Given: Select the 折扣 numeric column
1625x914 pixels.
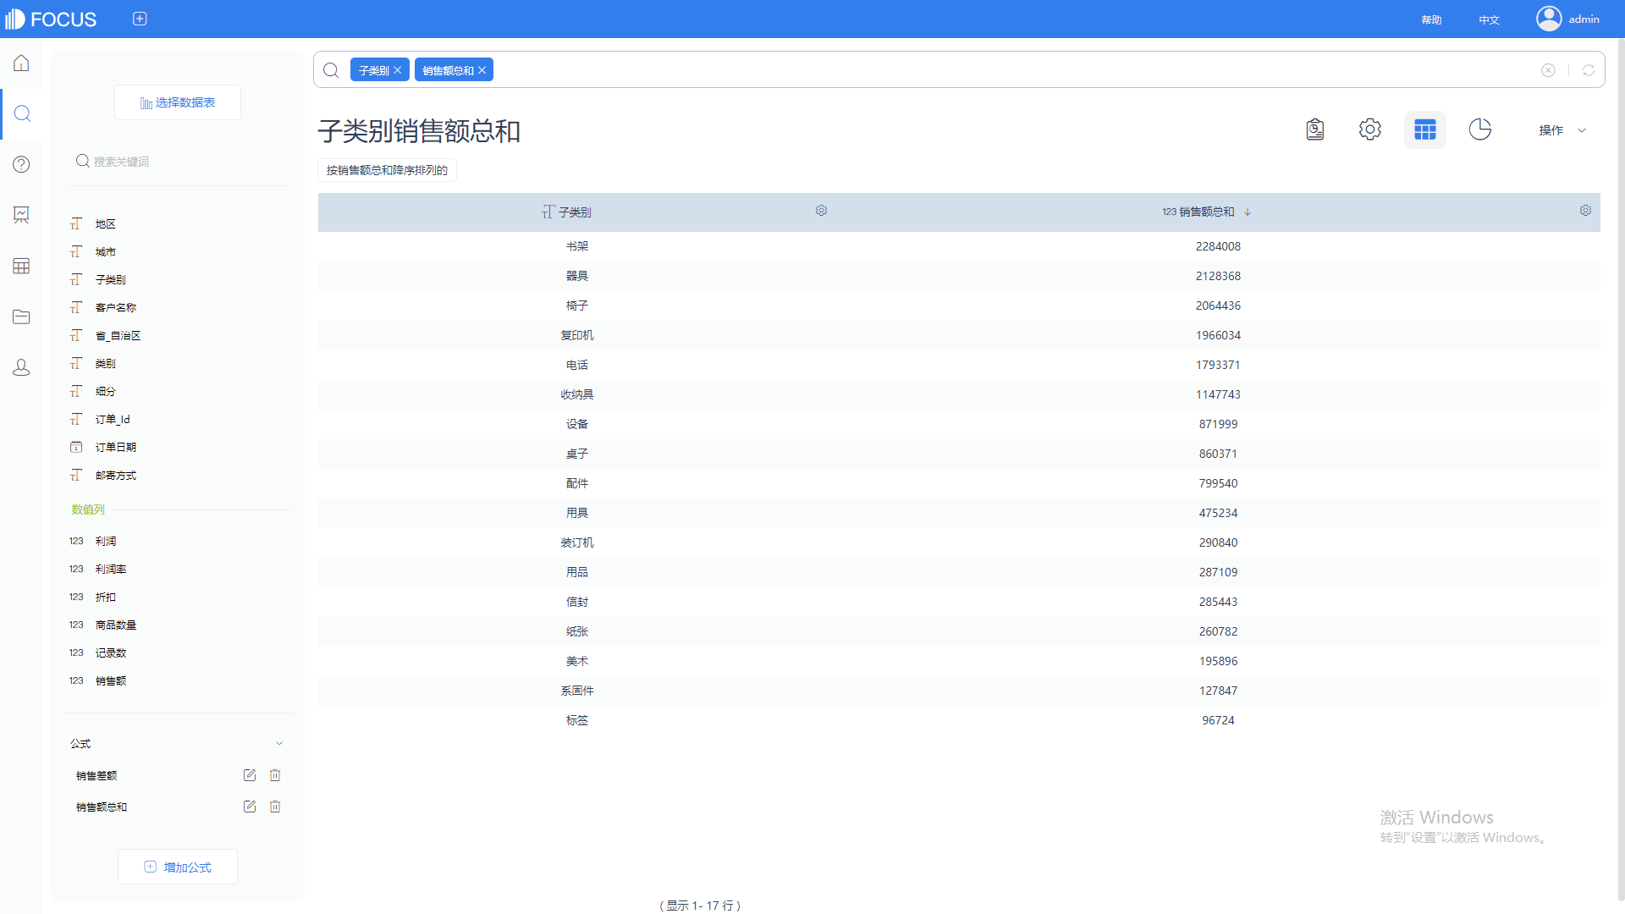Looking at the screenshot, I should 105,597.
